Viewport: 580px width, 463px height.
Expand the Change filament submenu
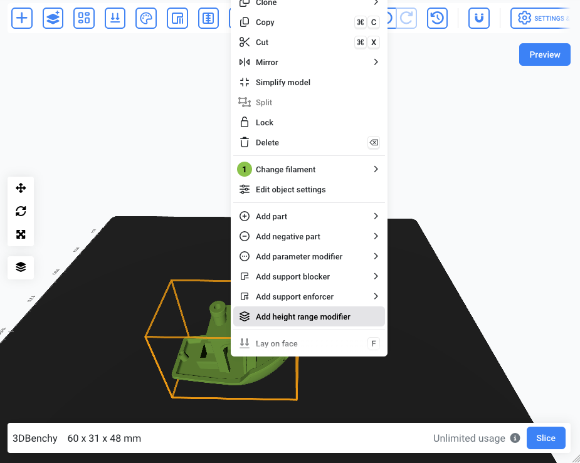click(x=309, y=169)
